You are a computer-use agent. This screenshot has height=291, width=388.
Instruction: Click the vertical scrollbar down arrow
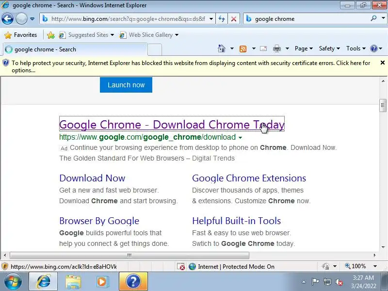383,247
